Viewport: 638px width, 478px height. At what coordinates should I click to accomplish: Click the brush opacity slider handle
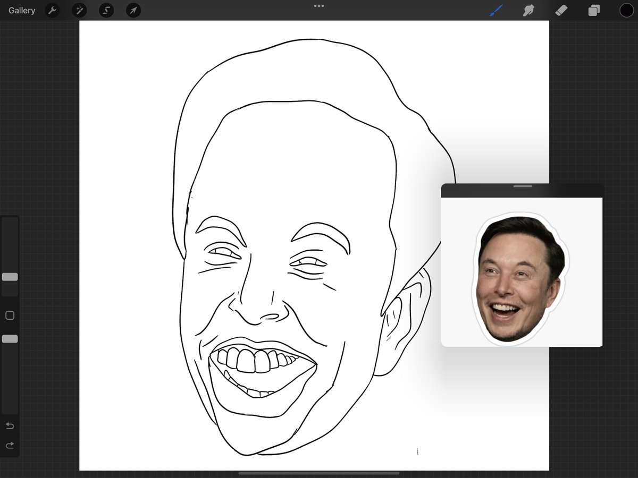pos(10,339)
